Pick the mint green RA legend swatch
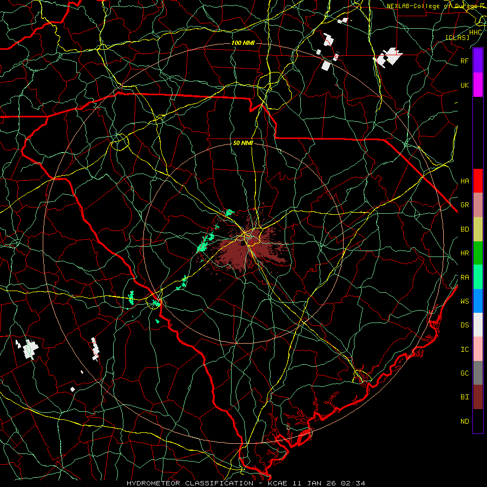The height and width of the screenshot is (487, 487). (478, 277)
